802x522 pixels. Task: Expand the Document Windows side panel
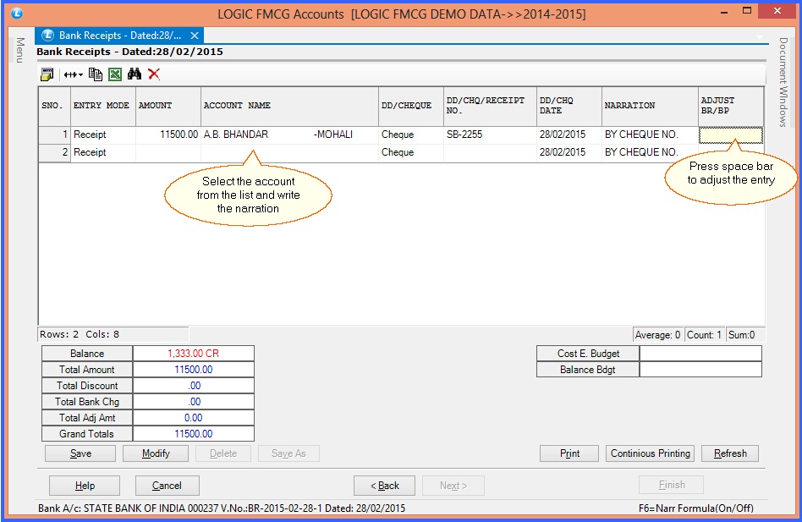(783, 82)
